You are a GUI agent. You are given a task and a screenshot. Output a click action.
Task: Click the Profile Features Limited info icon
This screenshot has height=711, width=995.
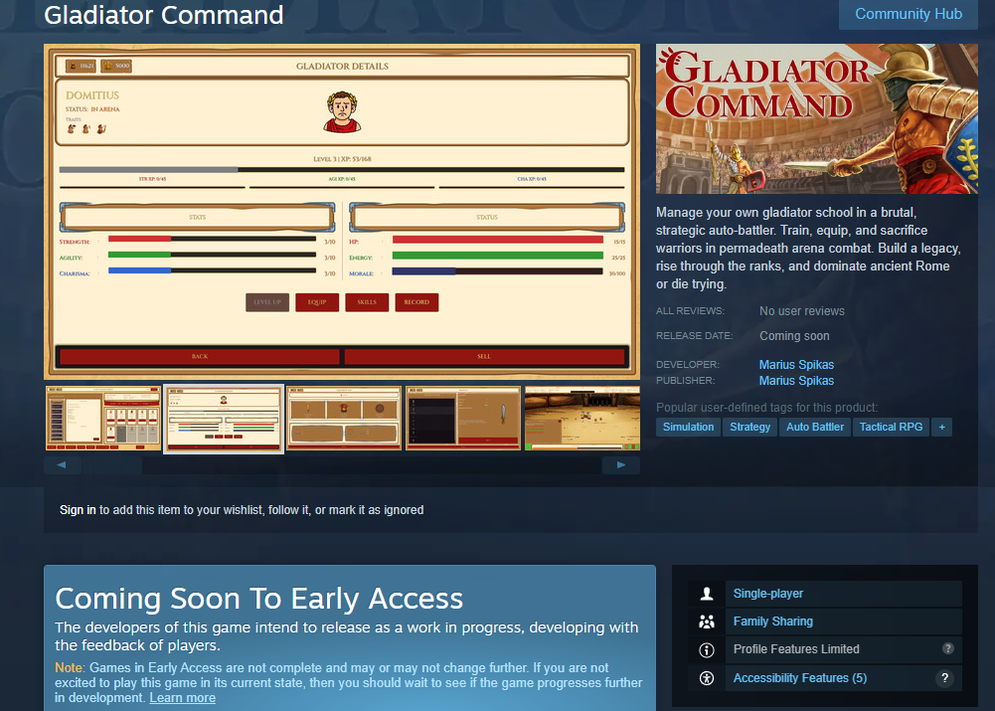[x=707, y=649]
